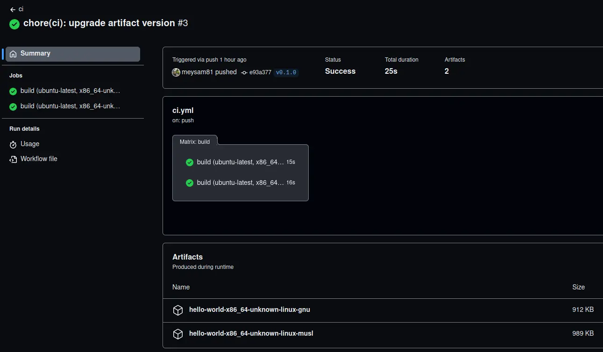Screen dimensions: 603x352
Task: Open commit e93a377
Action: tap(260, 72)
